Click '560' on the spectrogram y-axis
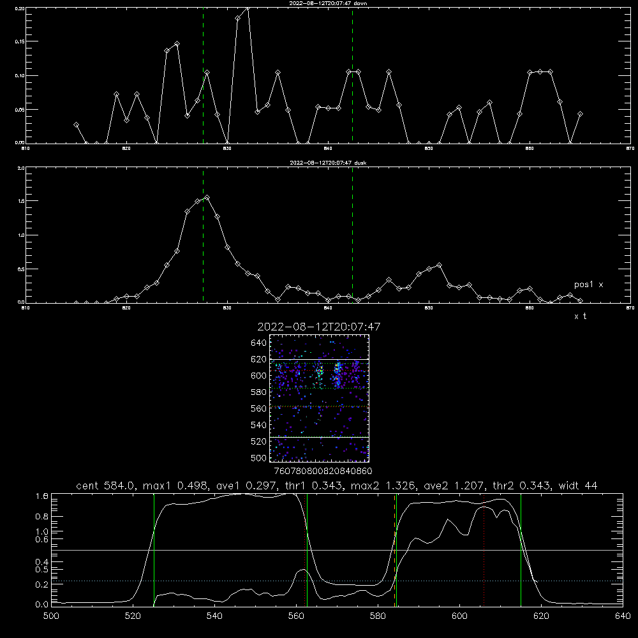 point(259,408)
